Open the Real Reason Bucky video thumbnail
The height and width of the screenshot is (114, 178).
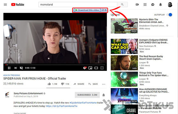pyautogui.click(x=124, y=63)
